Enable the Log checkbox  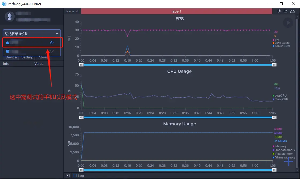75,176
